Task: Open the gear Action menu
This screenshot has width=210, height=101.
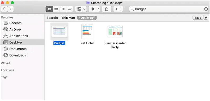Action: click(x=94, y=9)
